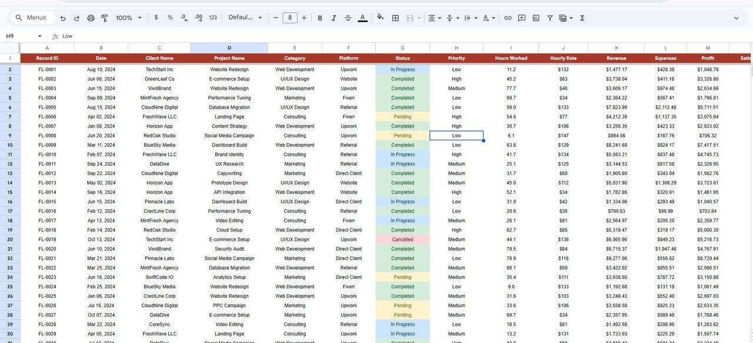The image size is (753, 343).
Task: Open the horizontal align dropdown
Action: click(x=434, y=18)
